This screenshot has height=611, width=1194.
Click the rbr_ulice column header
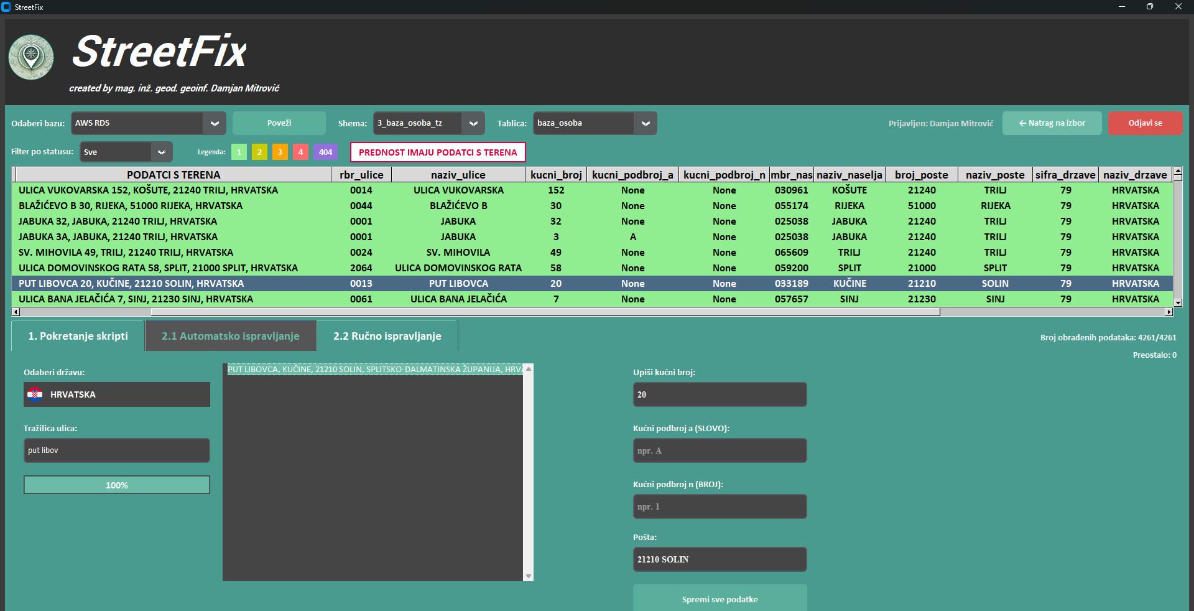361,175
